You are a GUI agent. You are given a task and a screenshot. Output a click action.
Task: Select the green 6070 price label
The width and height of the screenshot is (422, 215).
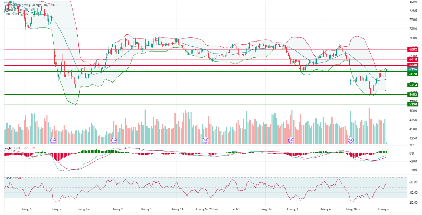pyautogui.click(x=413, y=74)
